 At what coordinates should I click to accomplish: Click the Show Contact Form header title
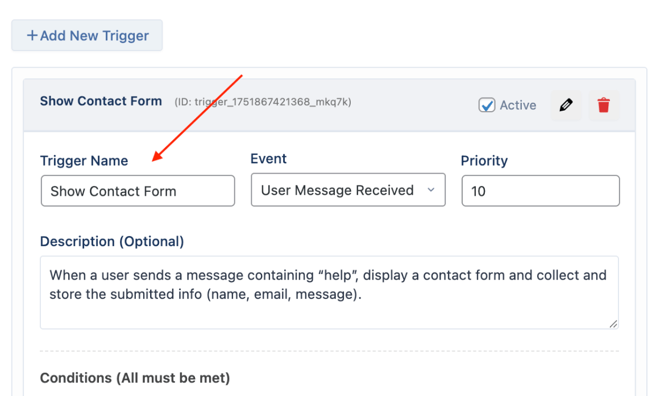tap(101, 101)
